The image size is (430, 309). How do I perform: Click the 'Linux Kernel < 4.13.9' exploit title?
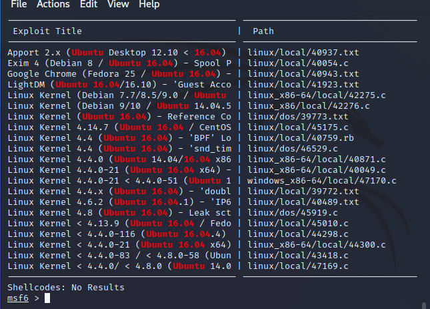[119, 224]
